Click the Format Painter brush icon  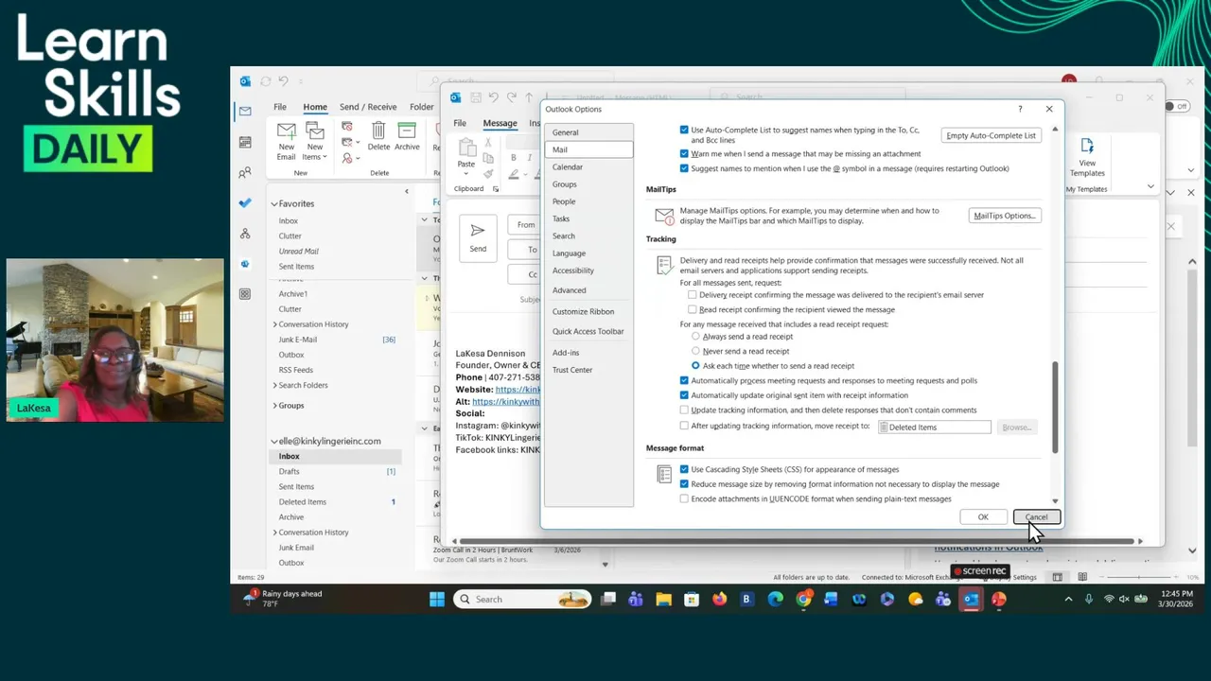coord(488,174)
